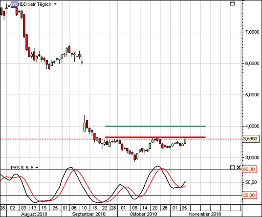Click the 80,00 overbought level label
Screen dimensions: 262x217
(x=249, y=170)
